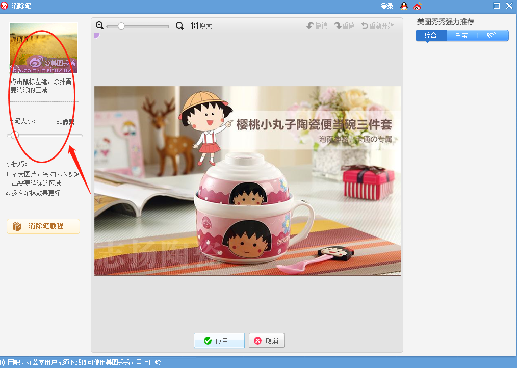Image resolution: width=517 pixels, height=368 pixels.
Task: Click the zoom in magnifier icon
Action: click(179, 25)
